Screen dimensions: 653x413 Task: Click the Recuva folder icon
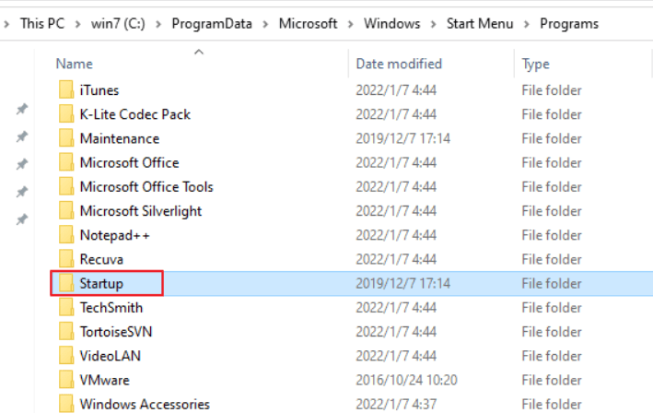(x=66, y=259)
